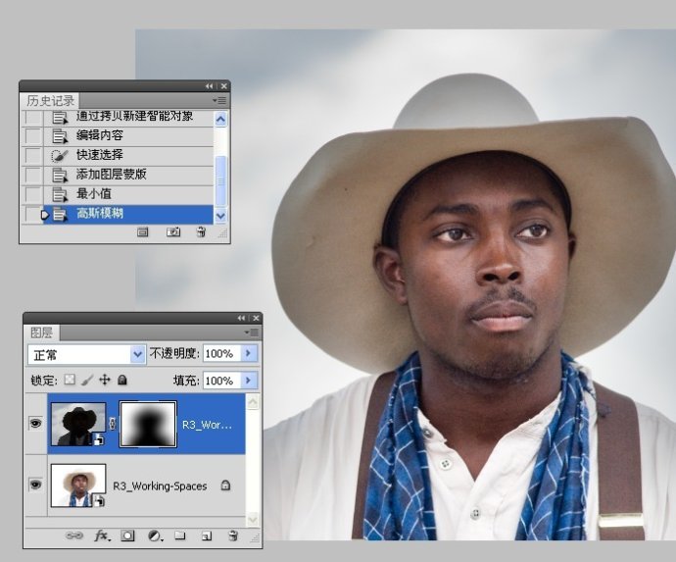Click the mask link chain on top layer
Viewport: 676px width, 562px height.
[113, 424]
